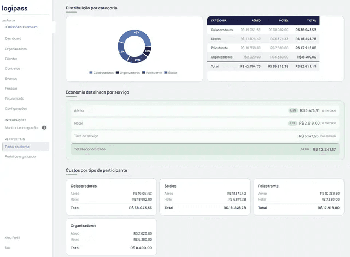The height and width of the screenshot is (257, 350).
Task: Click the Colaboradores legend swatch
Action: 91,73
